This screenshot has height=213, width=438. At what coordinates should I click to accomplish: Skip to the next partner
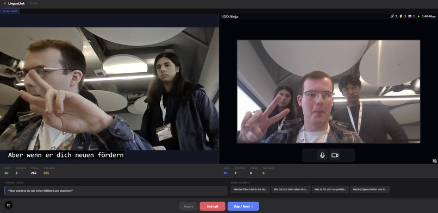[243, 206]
